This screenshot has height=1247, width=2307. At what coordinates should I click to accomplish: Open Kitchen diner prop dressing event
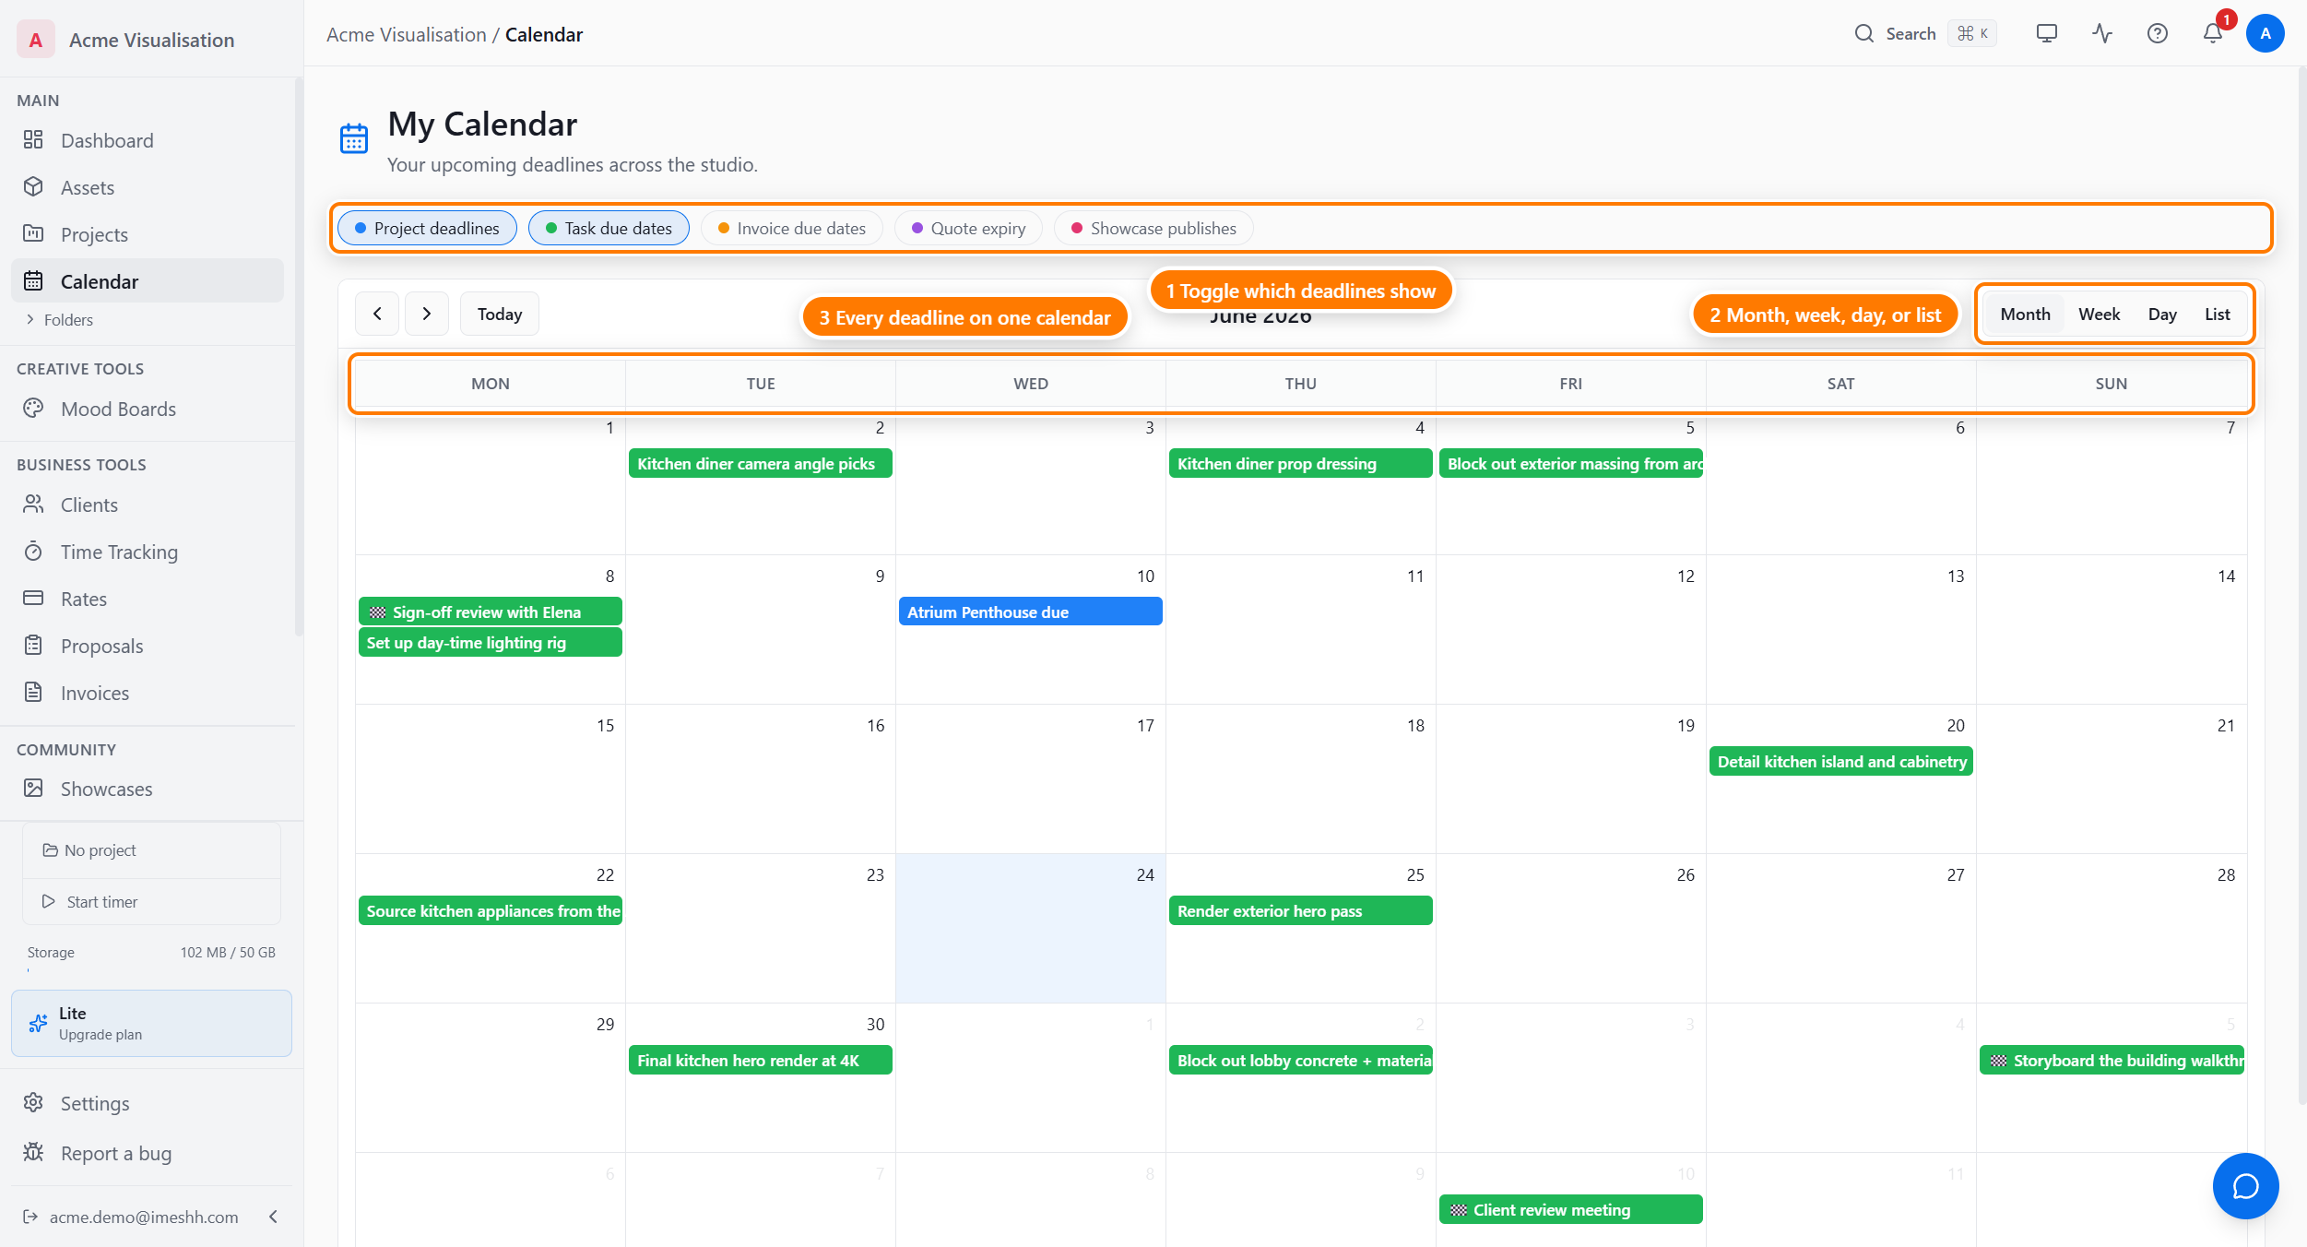pyautogui.click(x=1300, y=463)
